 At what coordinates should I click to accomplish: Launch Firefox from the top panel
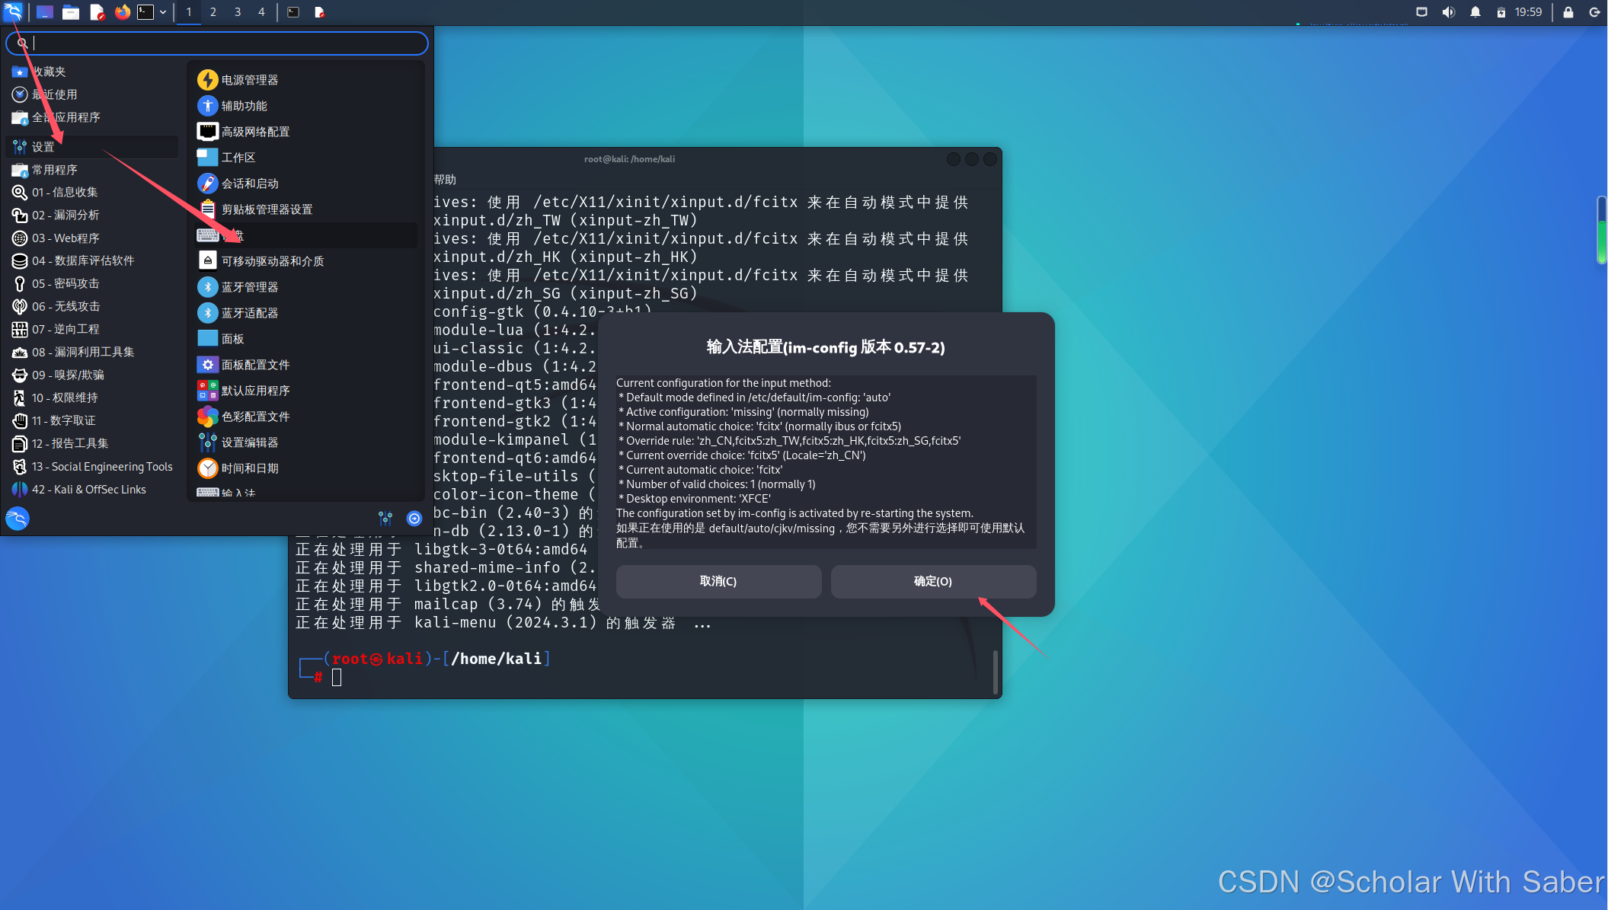pos(122,12)
